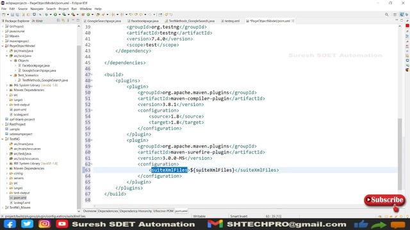Switch to the JUnit view tab
410x230 pixels.
click(x=37, y=21)
